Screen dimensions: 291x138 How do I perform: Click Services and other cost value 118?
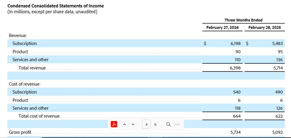pos(238,108)
